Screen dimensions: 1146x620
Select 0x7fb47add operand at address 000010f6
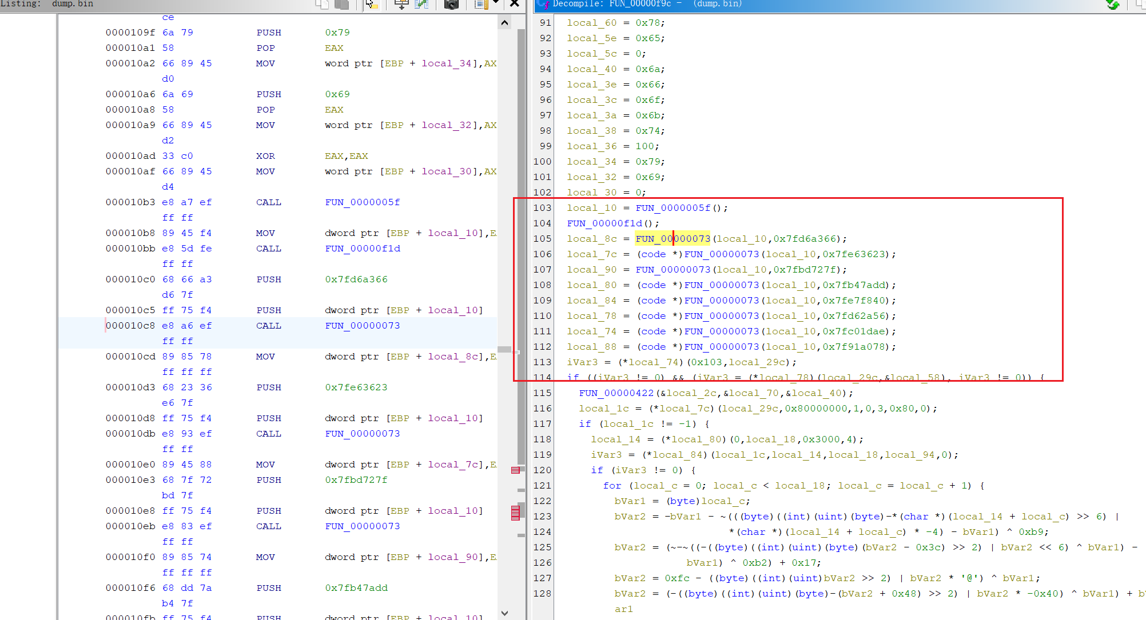click(x=356, y=588)
